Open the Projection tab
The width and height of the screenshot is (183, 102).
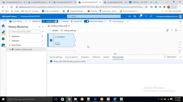[x=85, y=57]
